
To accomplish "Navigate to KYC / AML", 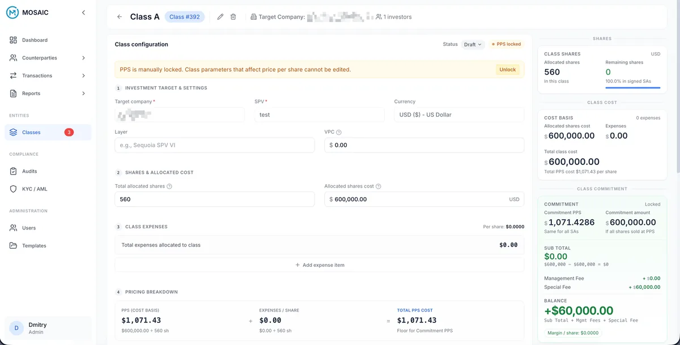I will (48, 189).
